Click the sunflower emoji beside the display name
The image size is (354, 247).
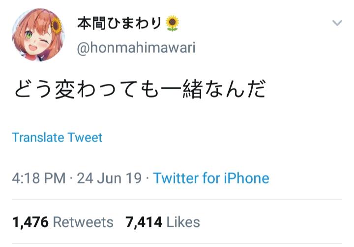[x=172, y=23]
